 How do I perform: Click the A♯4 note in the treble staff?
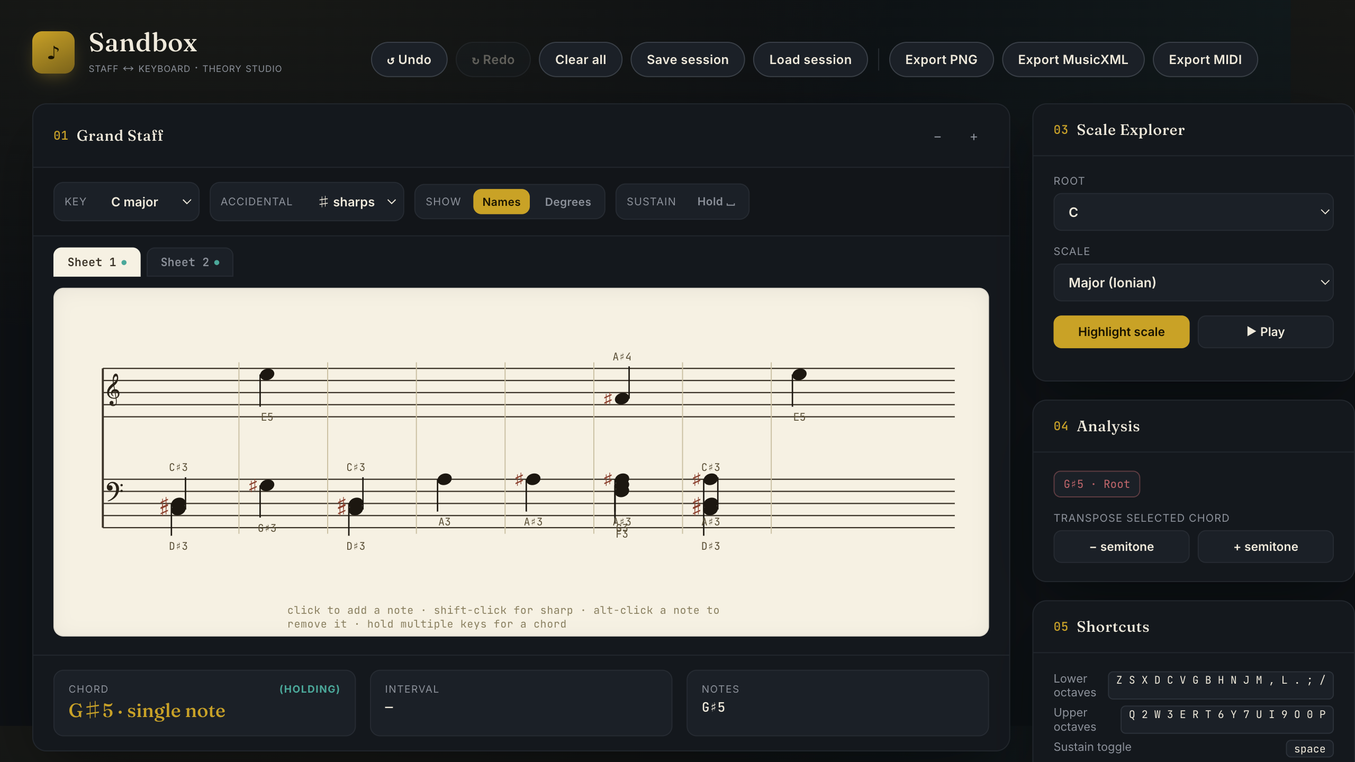tap(622, 398)
